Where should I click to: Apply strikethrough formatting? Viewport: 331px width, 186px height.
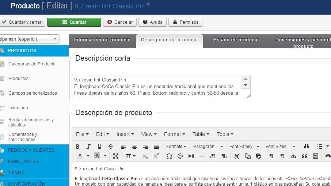tap(111, 147)
